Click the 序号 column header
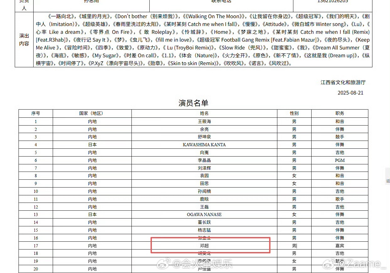 tap(36, 113)
